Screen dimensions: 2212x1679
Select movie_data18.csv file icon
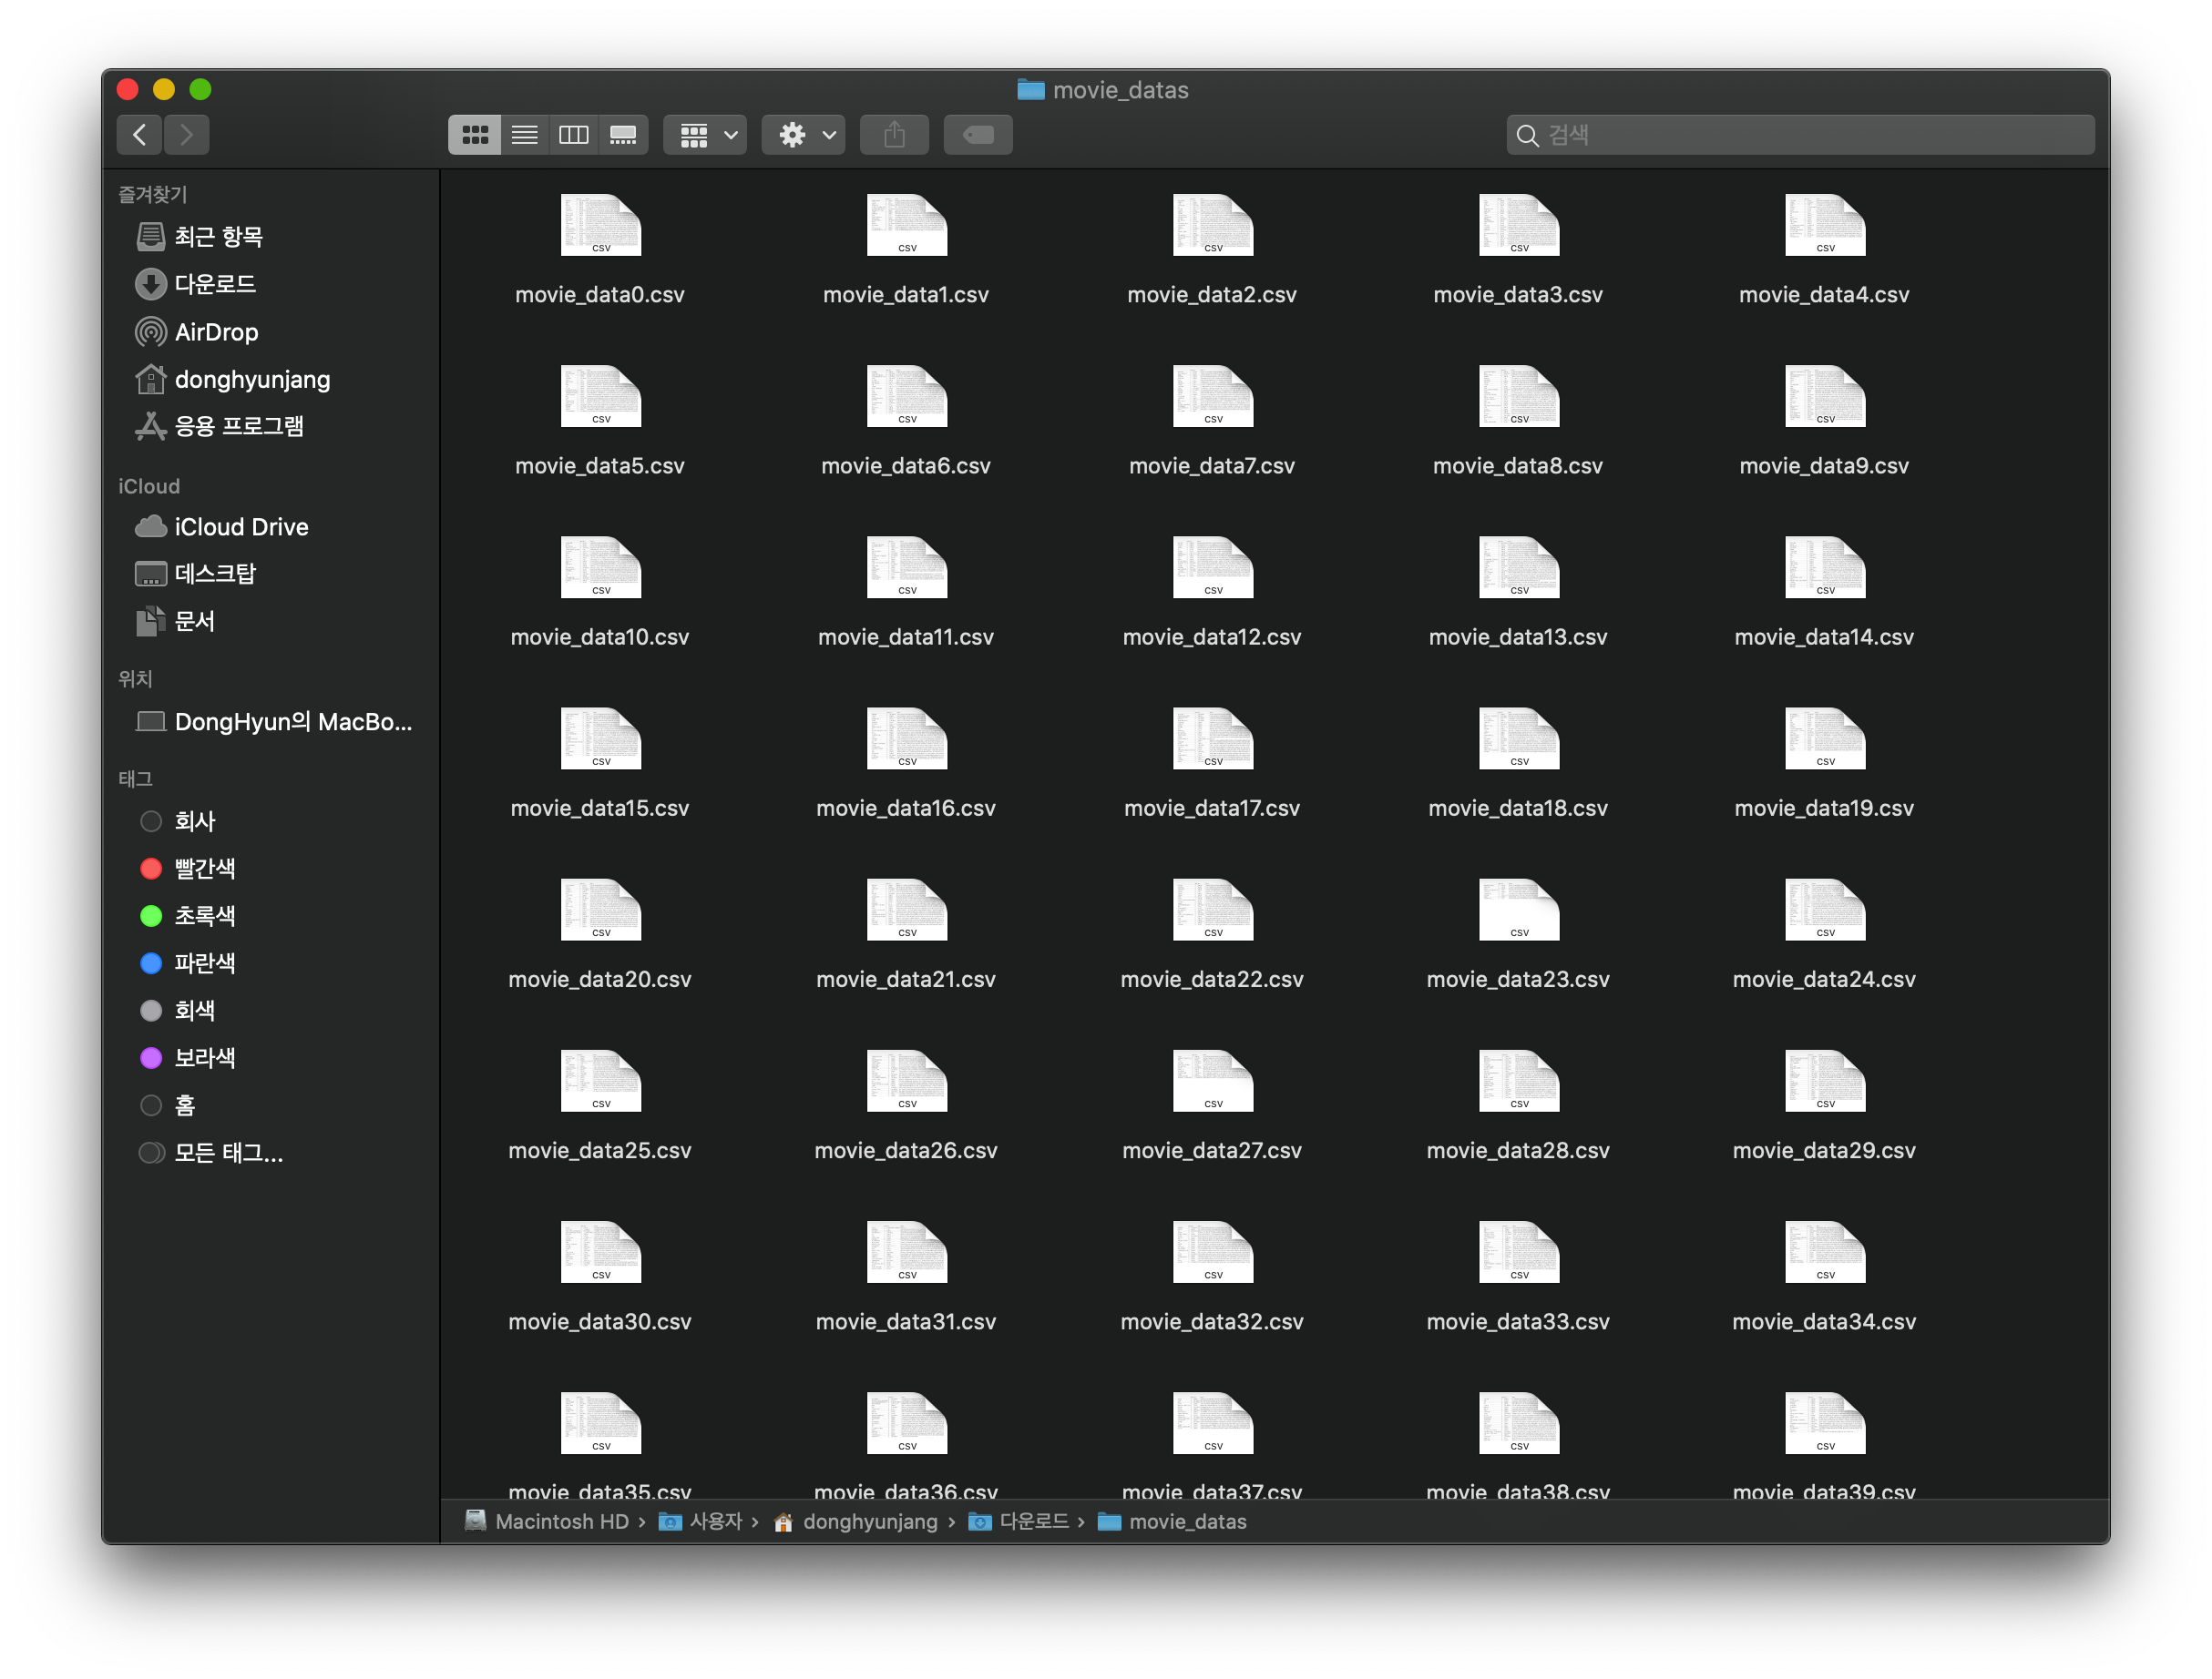[1518, 738]
